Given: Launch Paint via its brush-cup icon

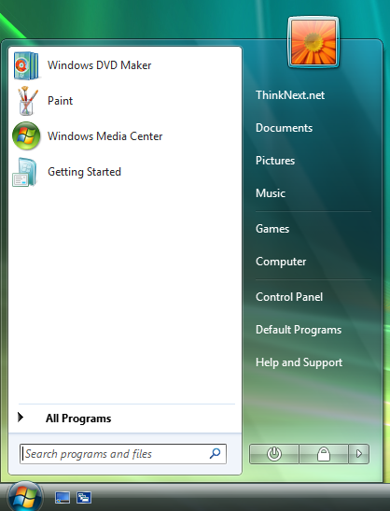Looking at the screenshot, I should point(27,101).
